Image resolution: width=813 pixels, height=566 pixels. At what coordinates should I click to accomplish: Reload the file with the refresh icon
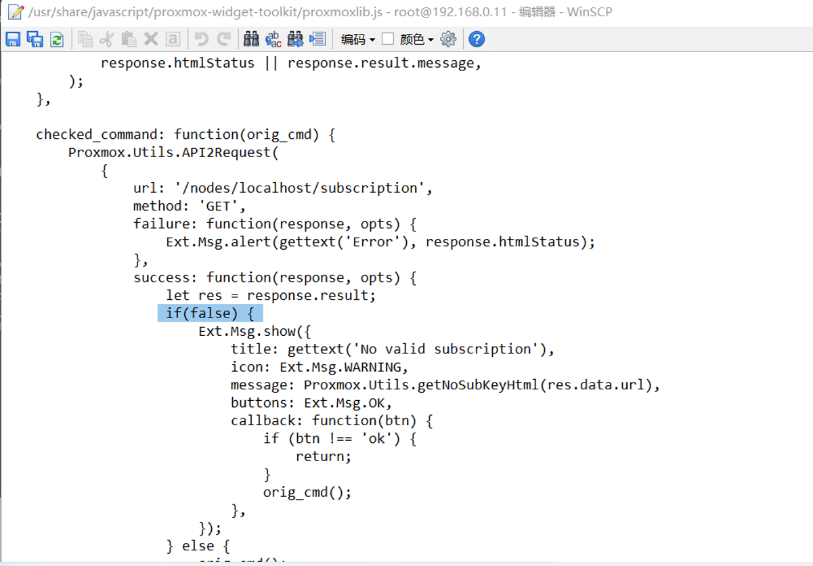(57, 39)
